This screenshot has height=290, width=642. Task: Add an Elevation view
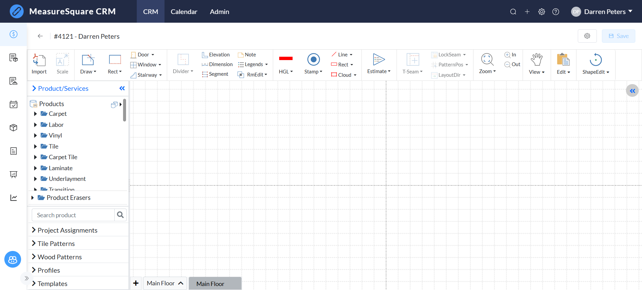click(x=216, y=55)
